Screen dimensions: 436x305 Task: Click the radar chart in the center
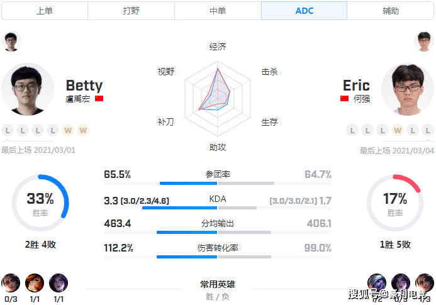pos(218,97)
